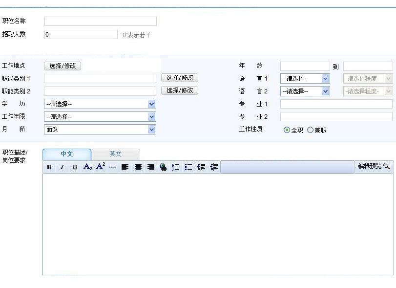Click the underline formatting icon
Viewport: 396px width, 288px height.
pos(75,167)
